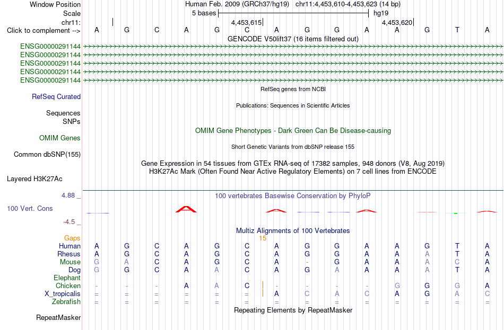Click the Chicken species label
This screenshot has width=504, height=330.
click(68, 286)
